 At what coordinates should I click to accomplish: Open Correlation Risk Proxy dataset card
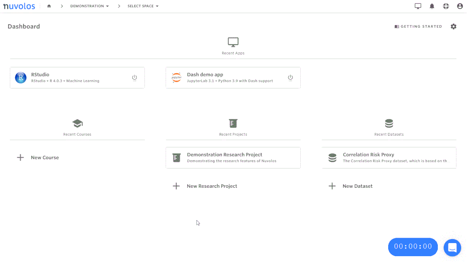pyautogui.click(x=389, y=158)
